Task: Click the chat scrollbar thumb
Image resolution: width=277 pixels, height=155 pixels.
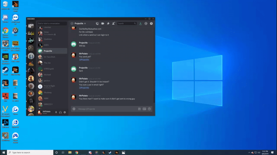Action: [x=154, y=97]
